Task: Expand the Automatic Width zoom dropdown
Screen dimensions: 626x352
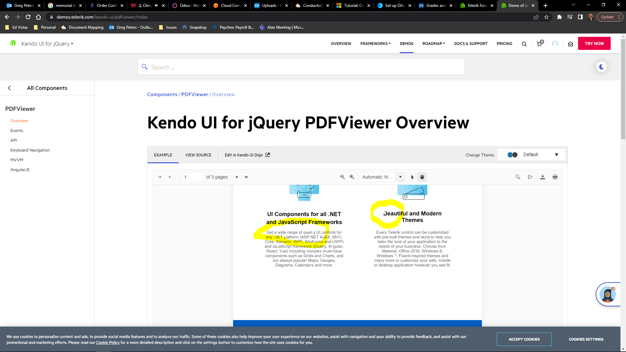Action: (400, 177)
